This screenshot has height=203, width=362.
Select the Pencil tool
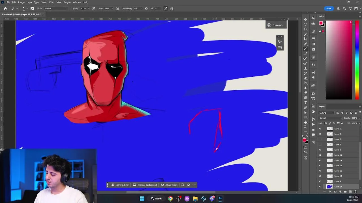pyautogui.click(x=305, y=54)
